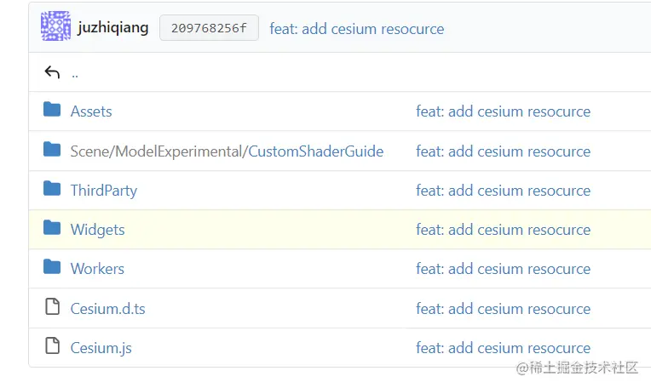Open the latest commit message in header

356,29
